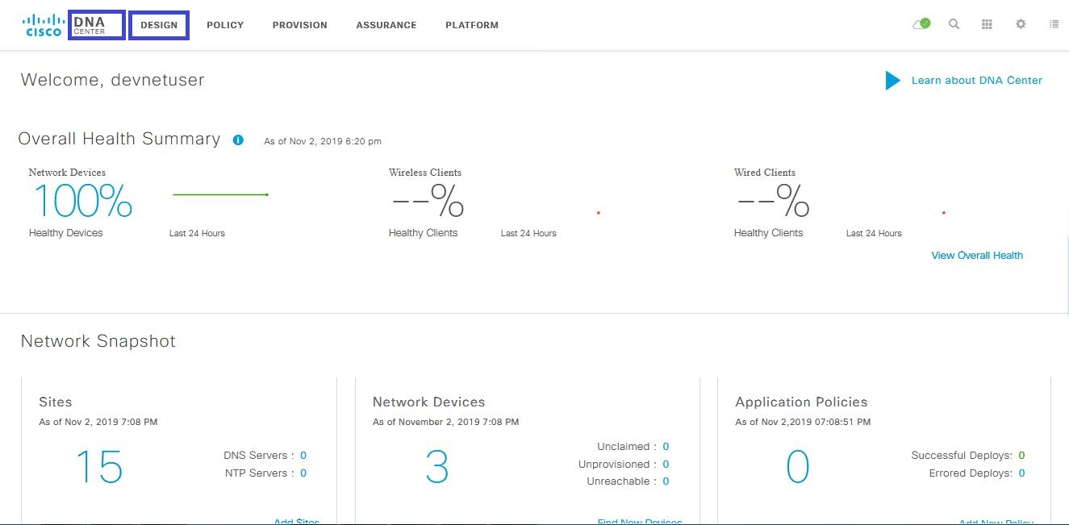Open the ASSURANCE section

[386, 25]
